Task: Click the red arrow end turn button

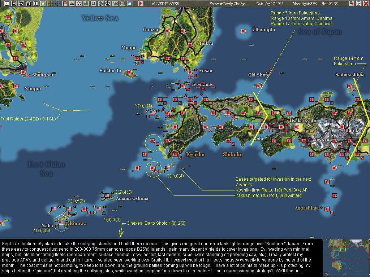Action: pos(141,3)
